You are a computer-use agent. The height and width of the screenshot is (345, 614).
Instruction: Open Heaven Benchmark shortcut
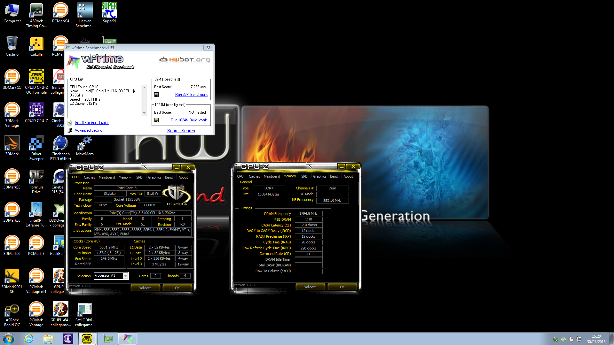[x=85, y=15]
